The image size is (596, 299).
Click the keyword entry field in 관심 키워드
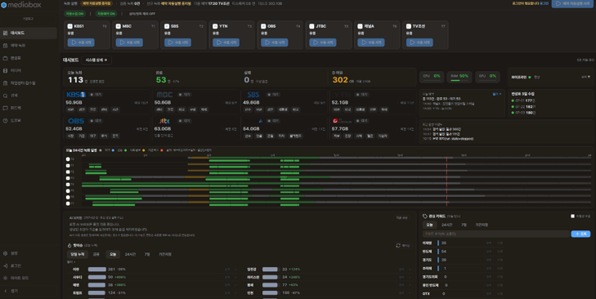[x=496, y=234]
